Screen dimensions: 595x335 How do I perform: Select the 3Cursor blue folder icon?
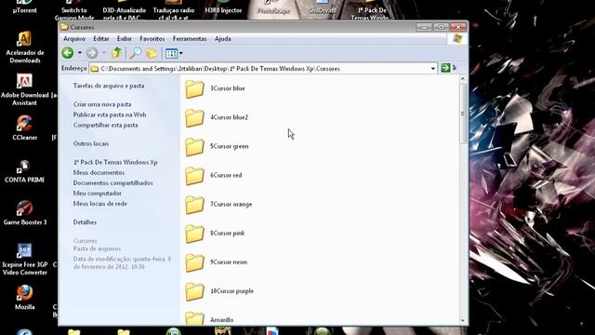point(194,89)
